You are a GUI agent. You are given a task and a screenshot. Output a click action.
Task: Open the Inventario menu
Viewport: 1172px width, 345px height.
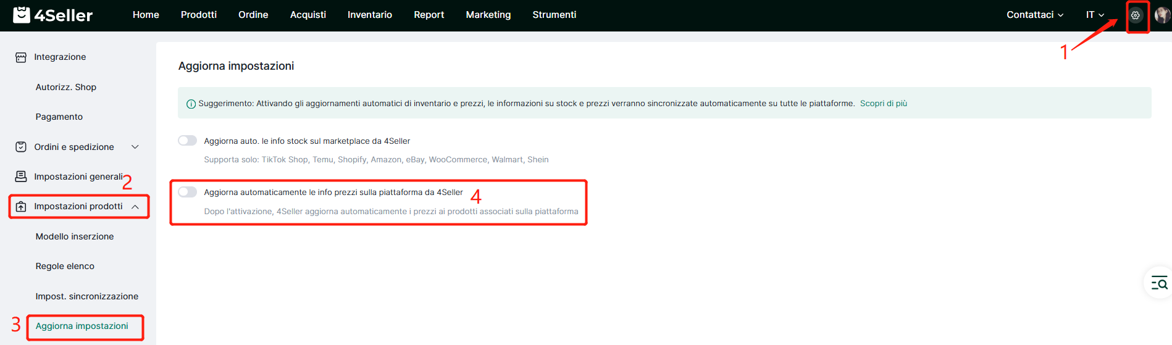[x=369, y=15]
